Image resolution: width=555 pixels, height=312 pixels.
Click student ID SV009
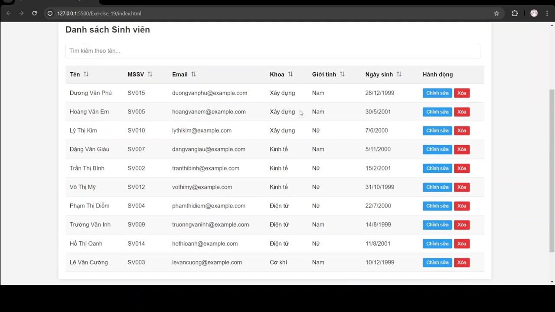[x=136, y=224]
